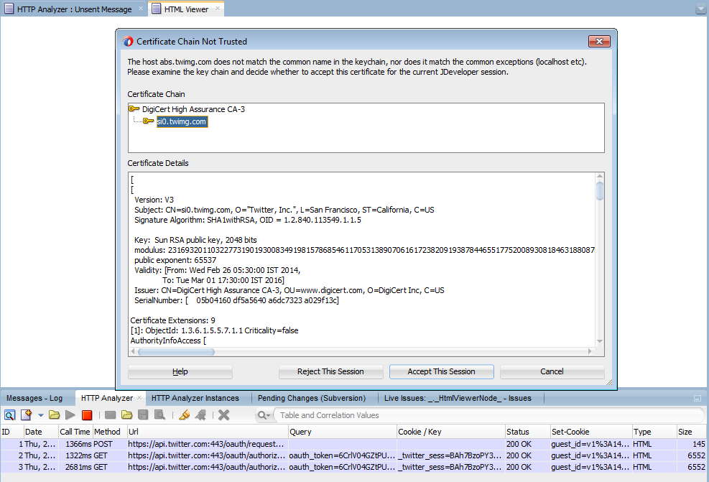
Task: Switch to Live Issues _HtmlViewerNode_ tab
Action: coord(458,399)
